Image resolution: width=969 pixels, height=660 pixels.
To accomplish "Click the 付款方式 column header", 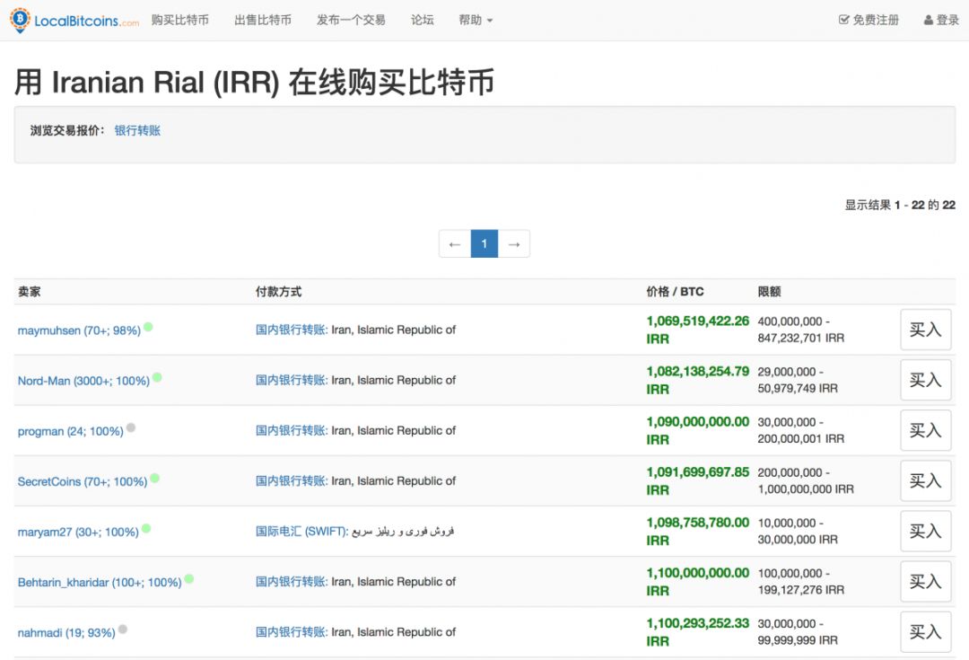I will 278,291.
